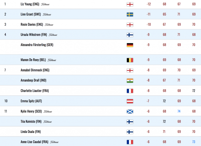Click the Germany flag for Alexandra Försterling
The image size is (201, 146).
pos(130,45)
